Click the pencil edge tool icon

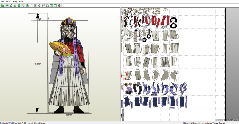point(11,5)
